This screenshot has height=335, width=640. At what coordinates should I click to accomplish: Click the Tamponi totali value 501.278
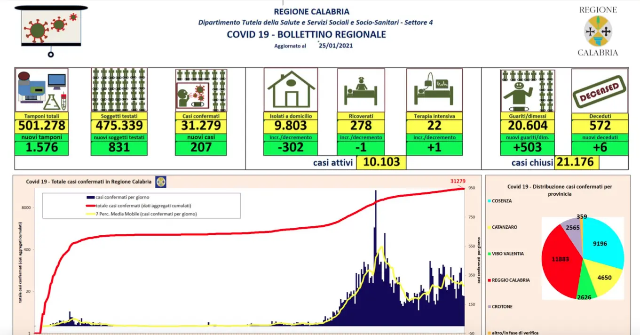point(42,126)
